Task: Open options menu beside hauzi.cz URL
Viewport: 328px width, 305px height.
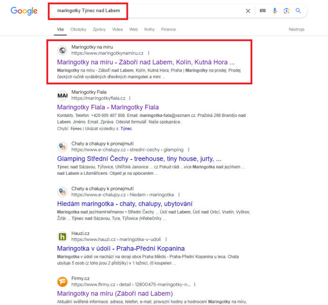Action: click(x=166, y=239)
